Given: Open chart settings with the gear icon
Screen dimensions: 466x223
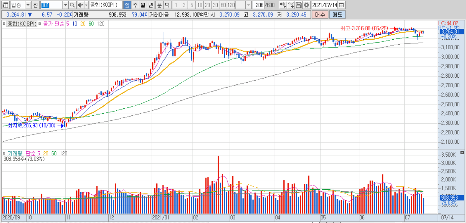Looking at the screenshot, I should click(306, 5).
